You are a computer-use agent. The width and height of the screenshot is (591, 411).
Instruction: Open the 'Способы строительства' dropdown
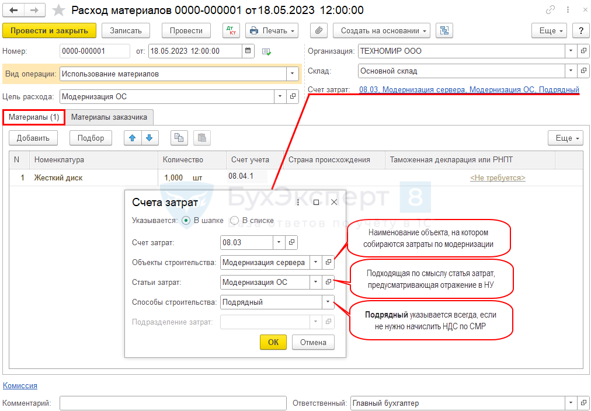click(328, 302)
